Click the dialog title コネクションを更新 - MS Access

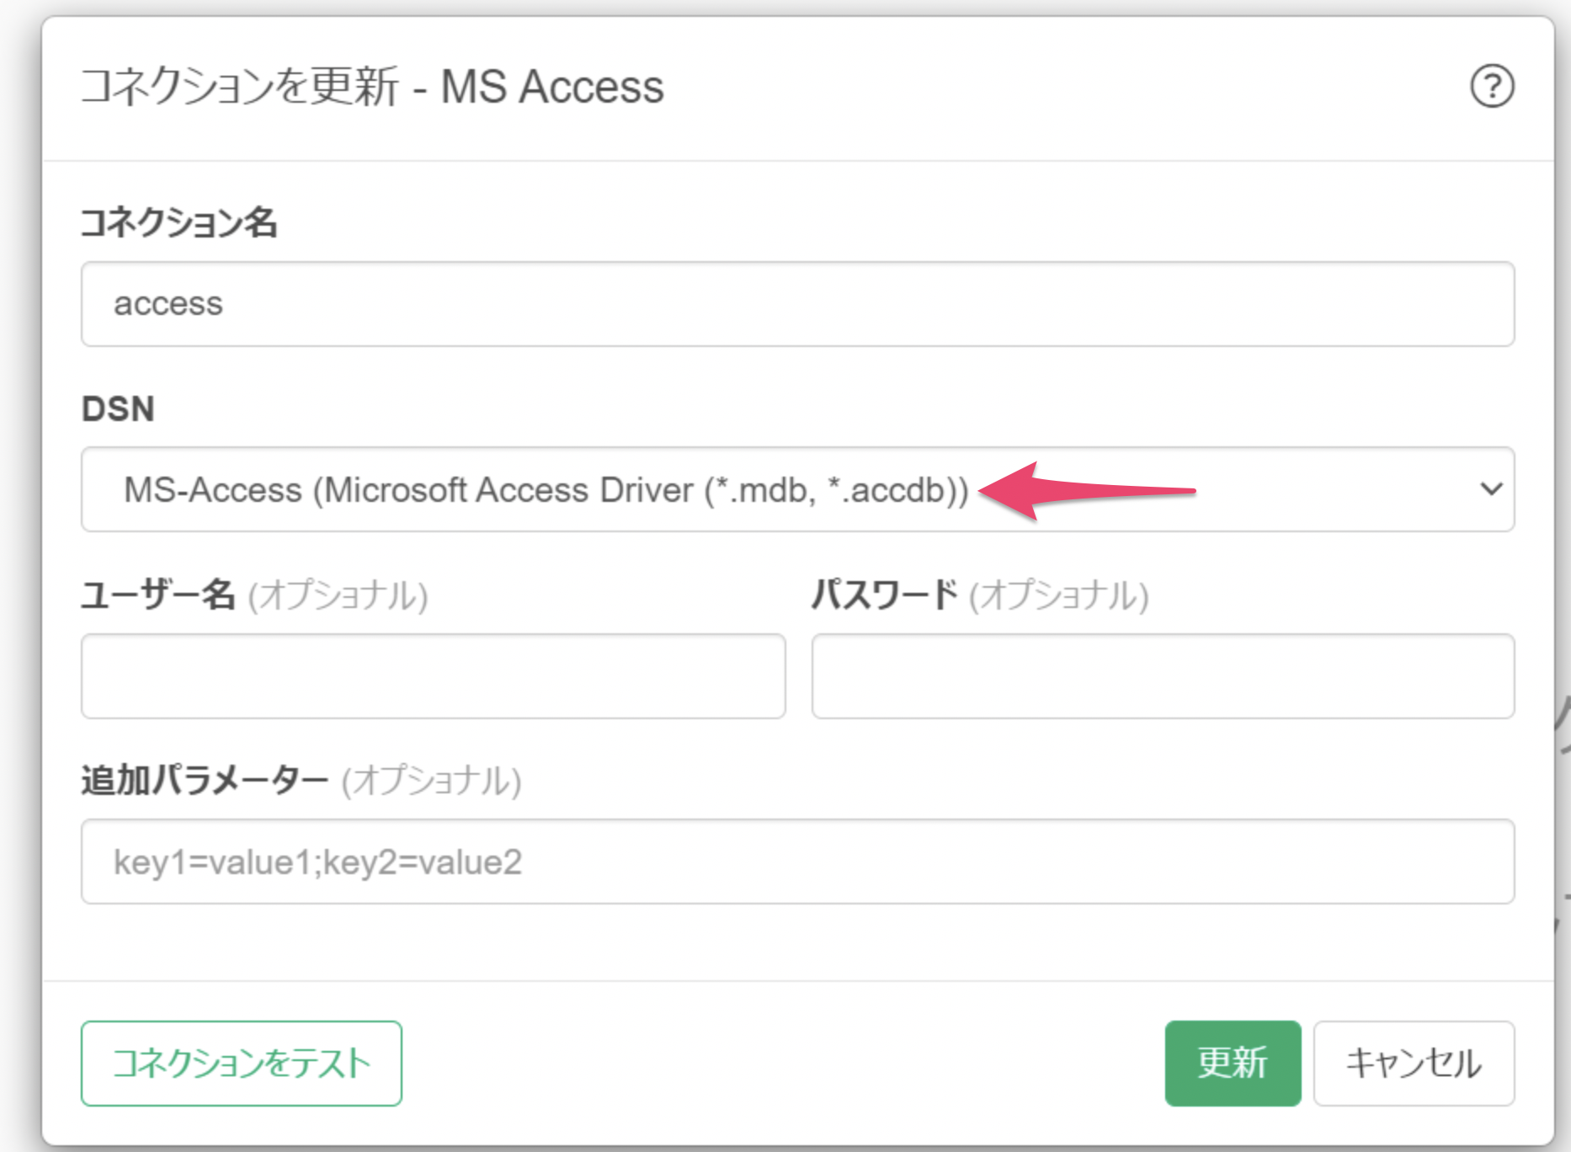point(372,87)
